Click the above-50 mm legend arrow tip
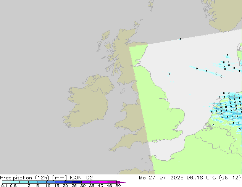The width and height of the screenshot is (242, 187). coord(121,182)
